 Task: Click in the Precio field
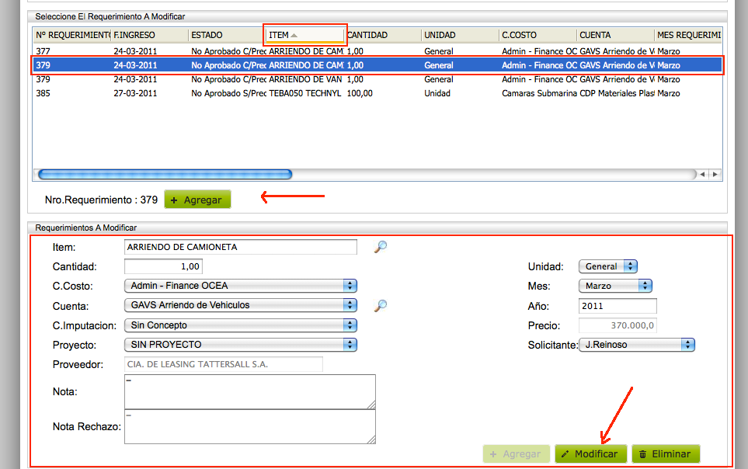click(618, 325)
